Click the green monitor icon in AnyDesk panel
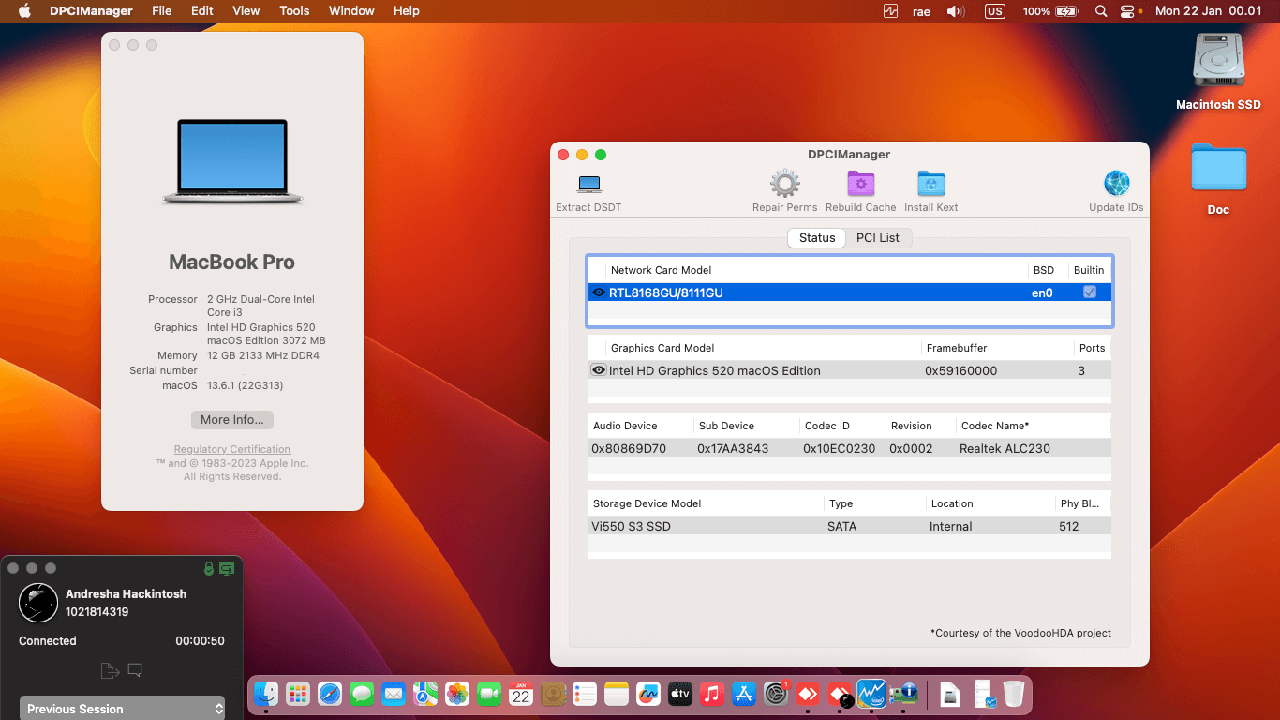Viewport: 1280px width, 720px height. click(x=227, y=568)
